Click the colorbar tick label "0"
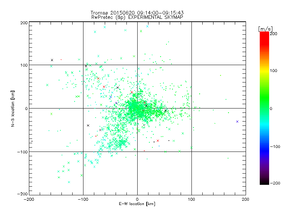Image resolution: width=289 pixels, height=217 pixels. coord(271,109)
